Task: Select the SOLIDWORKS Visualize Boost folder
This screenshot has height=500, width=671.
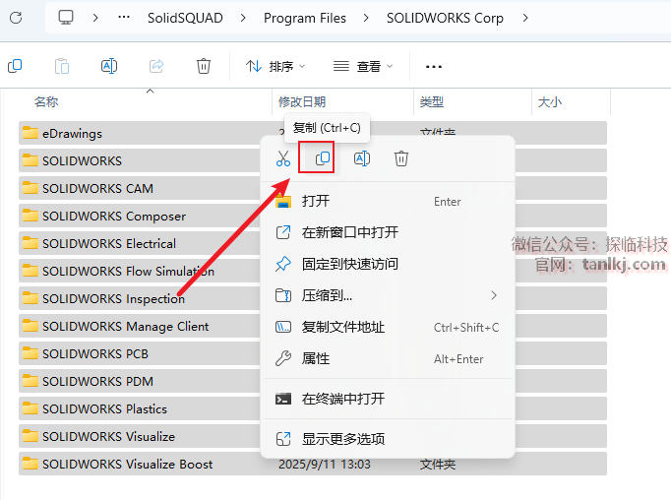Action: [x=313, y=464]
